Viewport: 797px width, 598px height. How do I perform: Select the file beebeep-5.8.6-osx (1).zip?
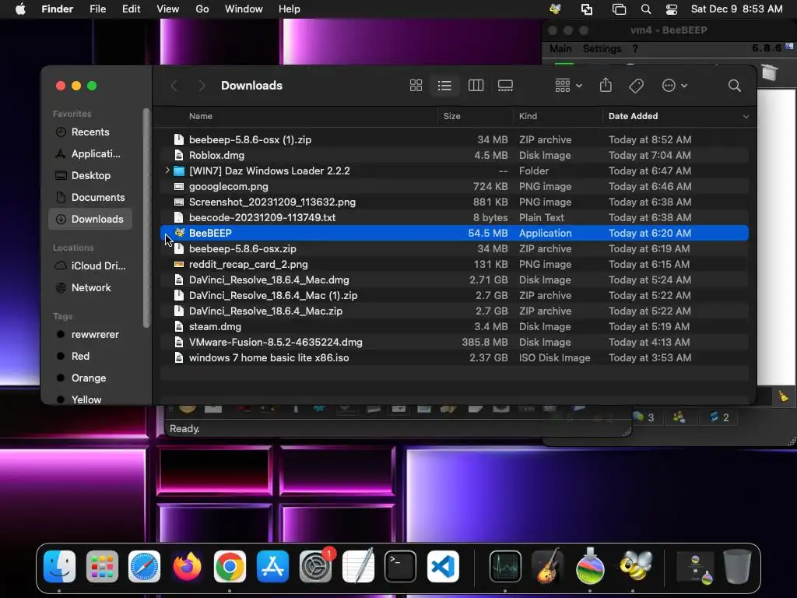[454, 139]
